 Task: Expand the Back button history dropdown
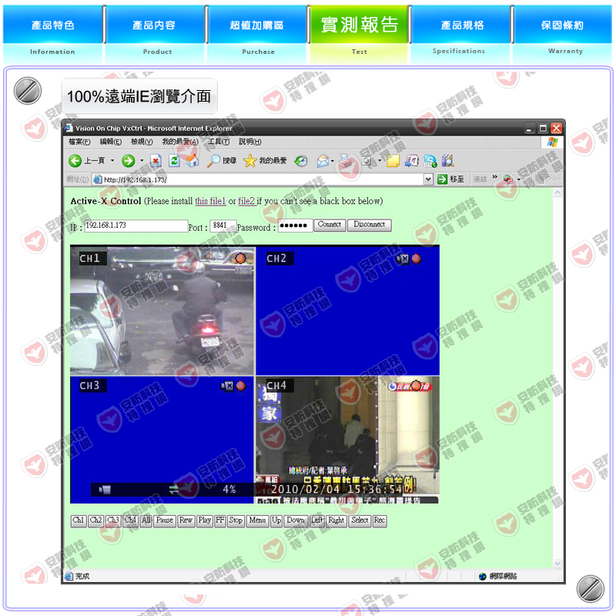click(112, 161)
